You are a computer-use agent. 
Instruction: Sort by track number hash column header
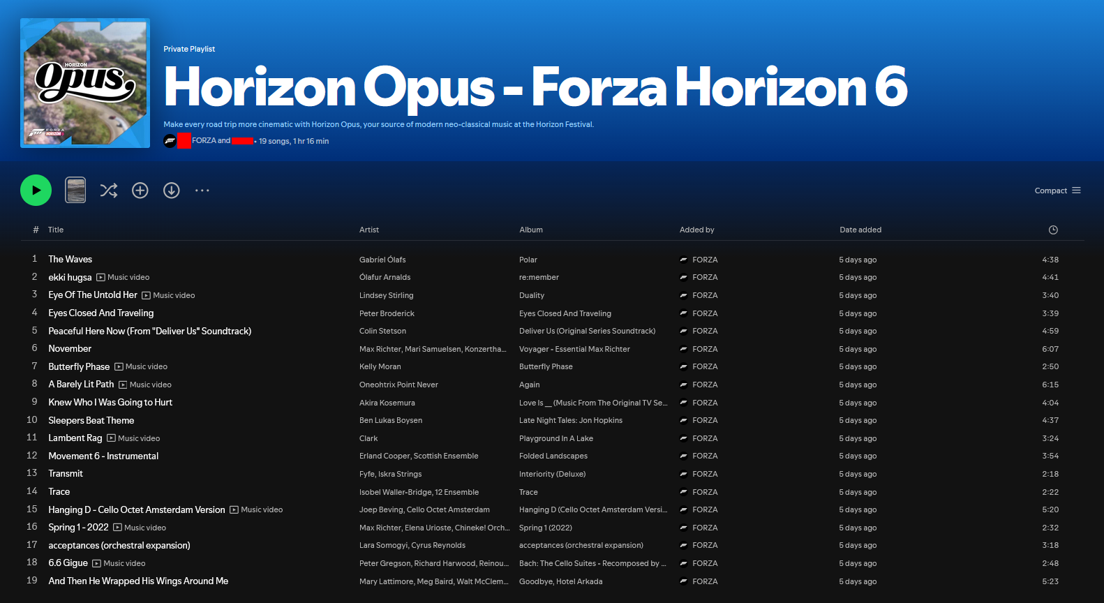pos(36,230)
